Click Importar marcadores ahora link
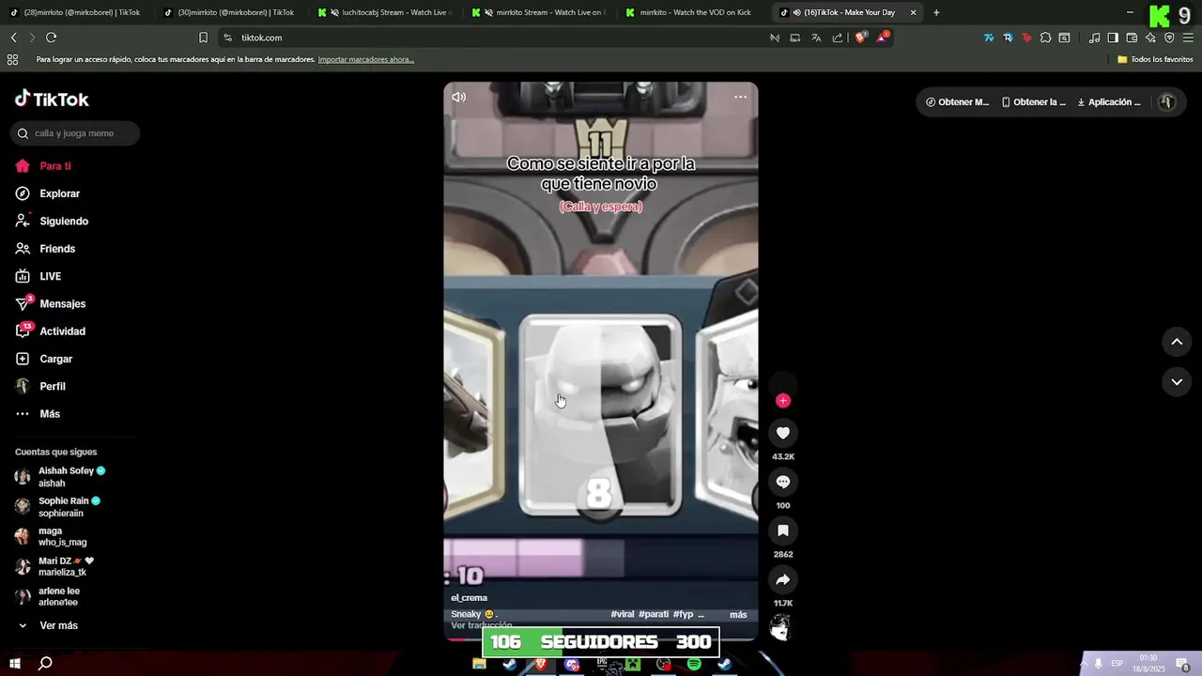The width and height of the screenshot is (1202, 676). click(366, 59)
